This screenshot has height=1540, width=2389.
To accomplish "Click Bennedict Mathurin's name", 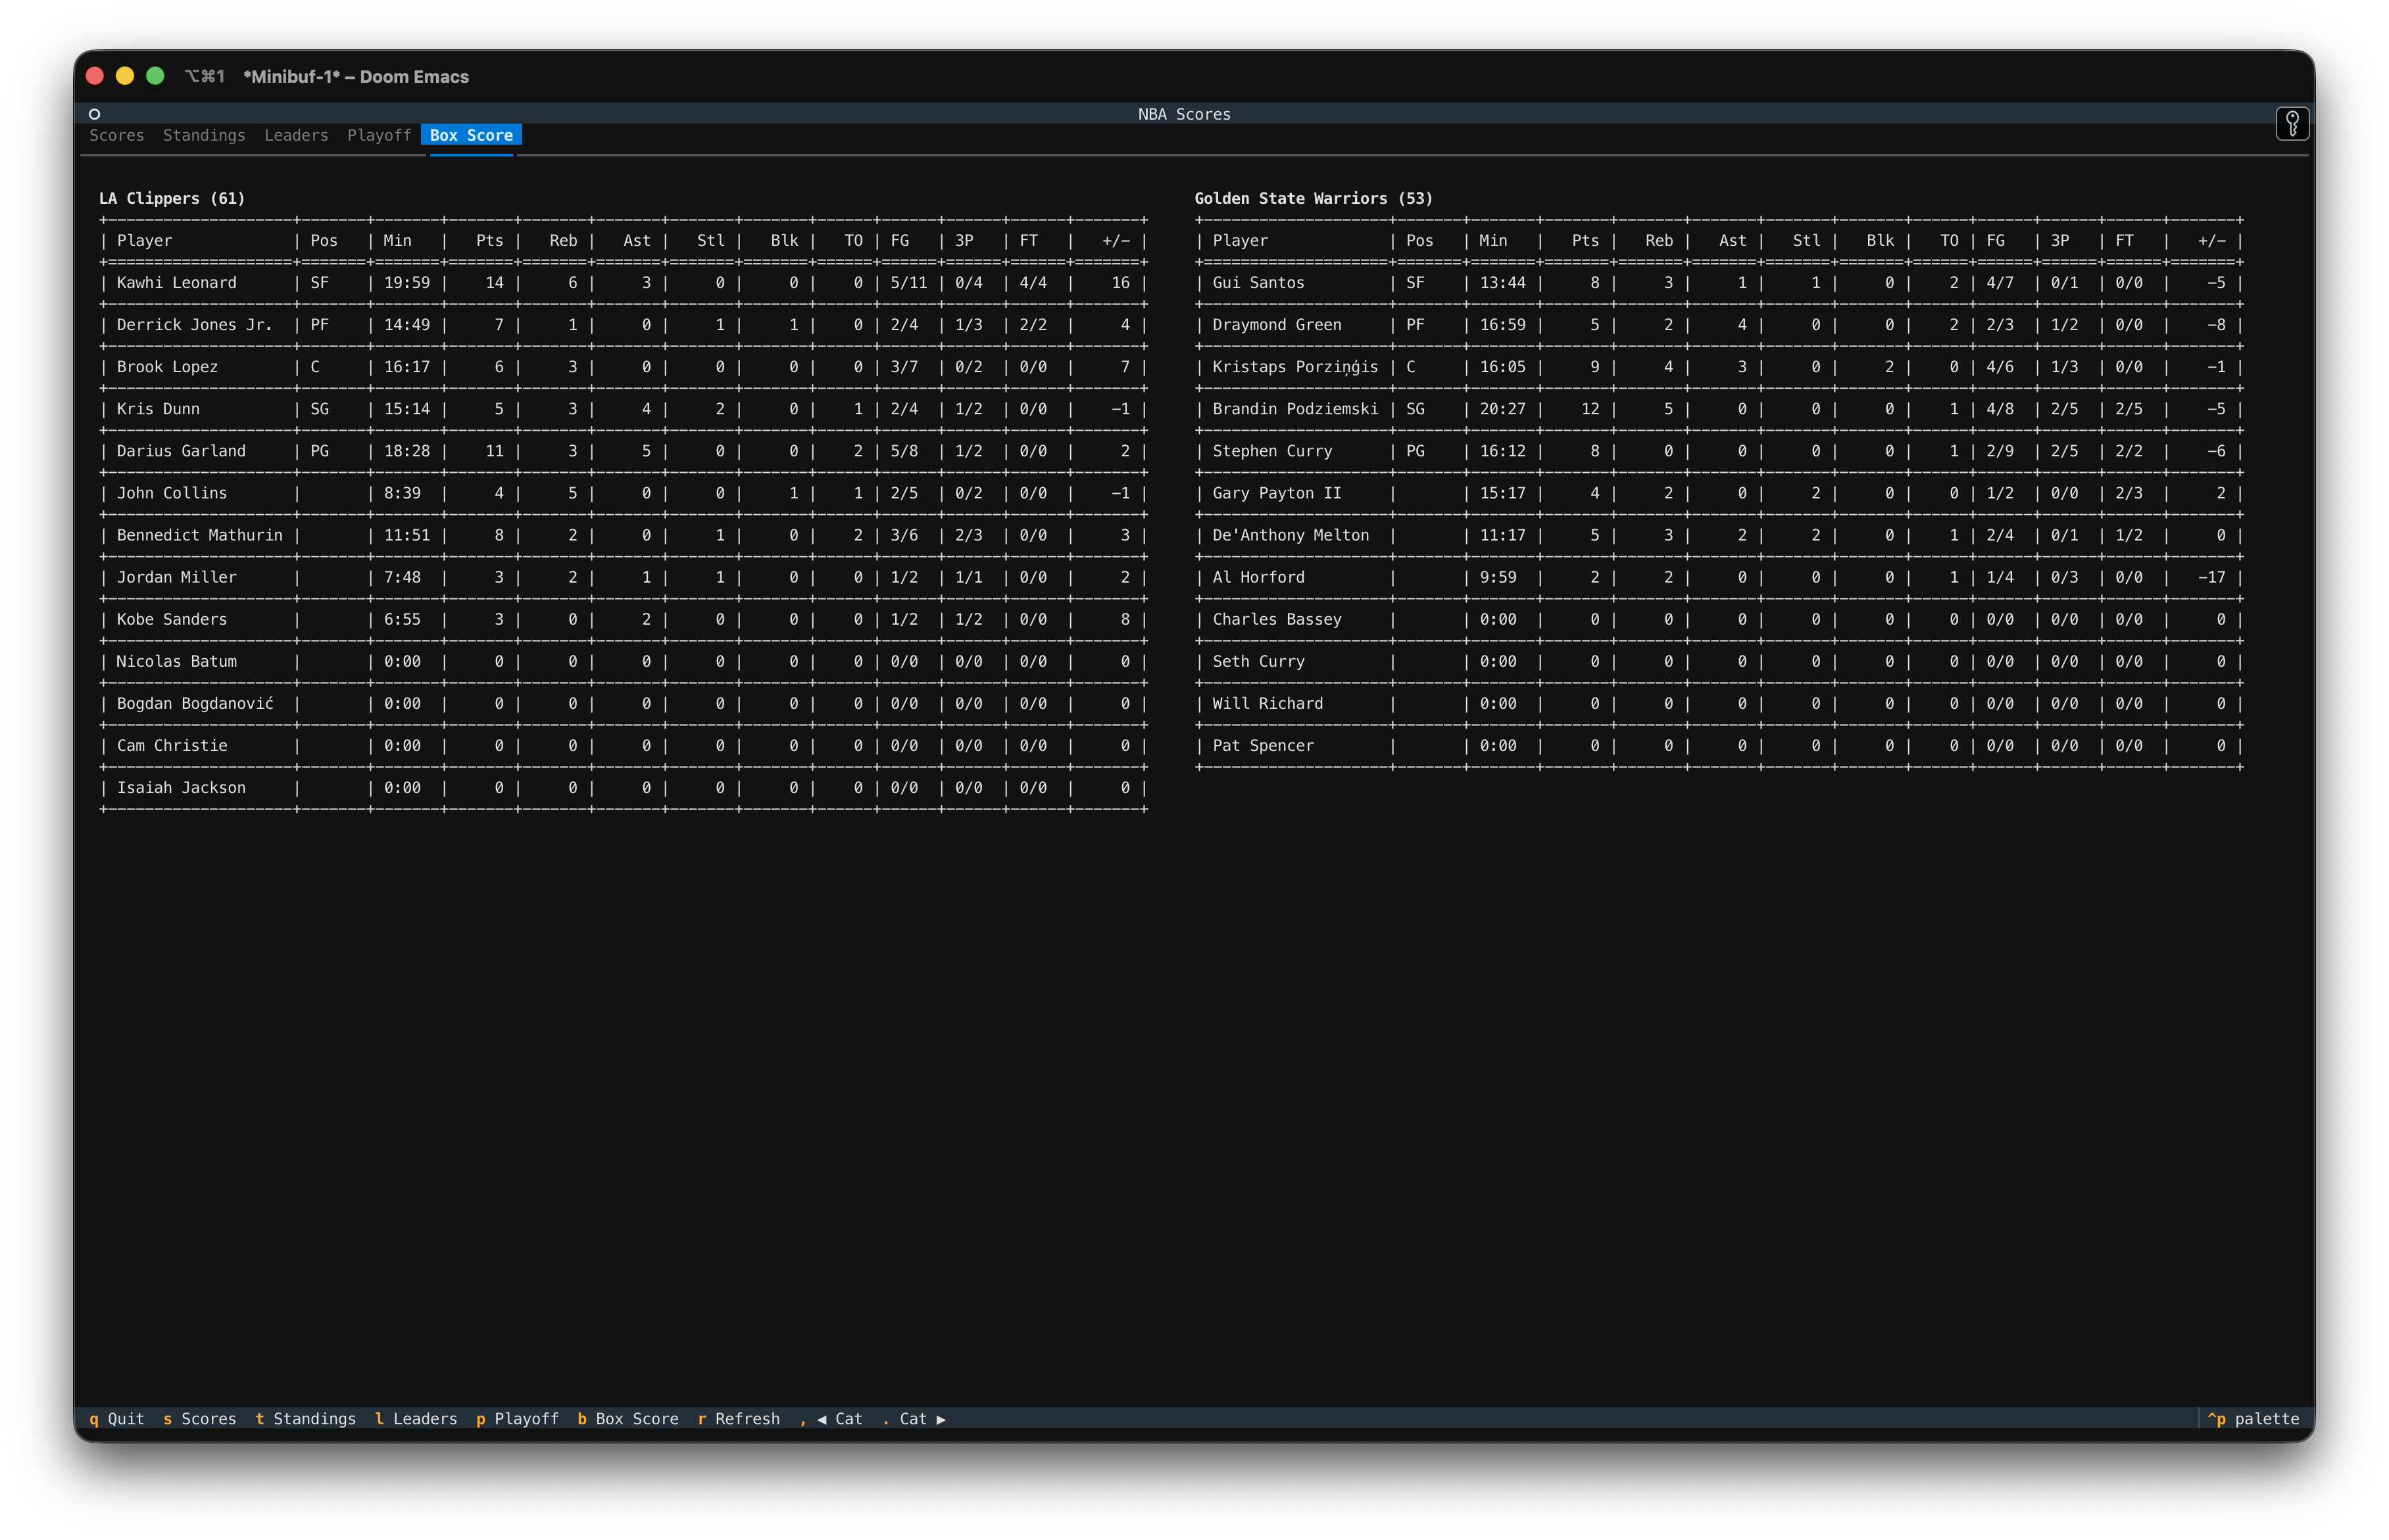I will tap(200, 535).
